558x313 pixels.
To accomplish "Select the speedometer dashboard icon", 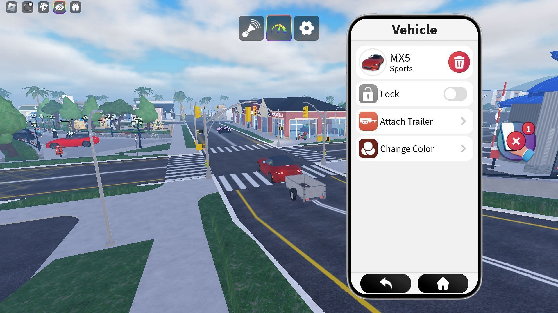I will coord(279,28).
